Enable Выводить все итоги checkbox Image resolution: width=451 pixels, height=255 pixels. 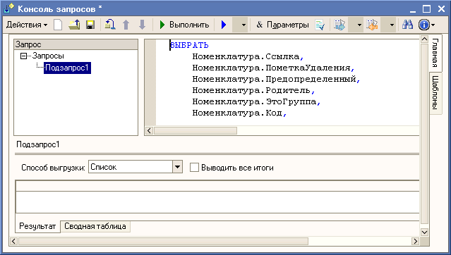click(x=194, y=168)
